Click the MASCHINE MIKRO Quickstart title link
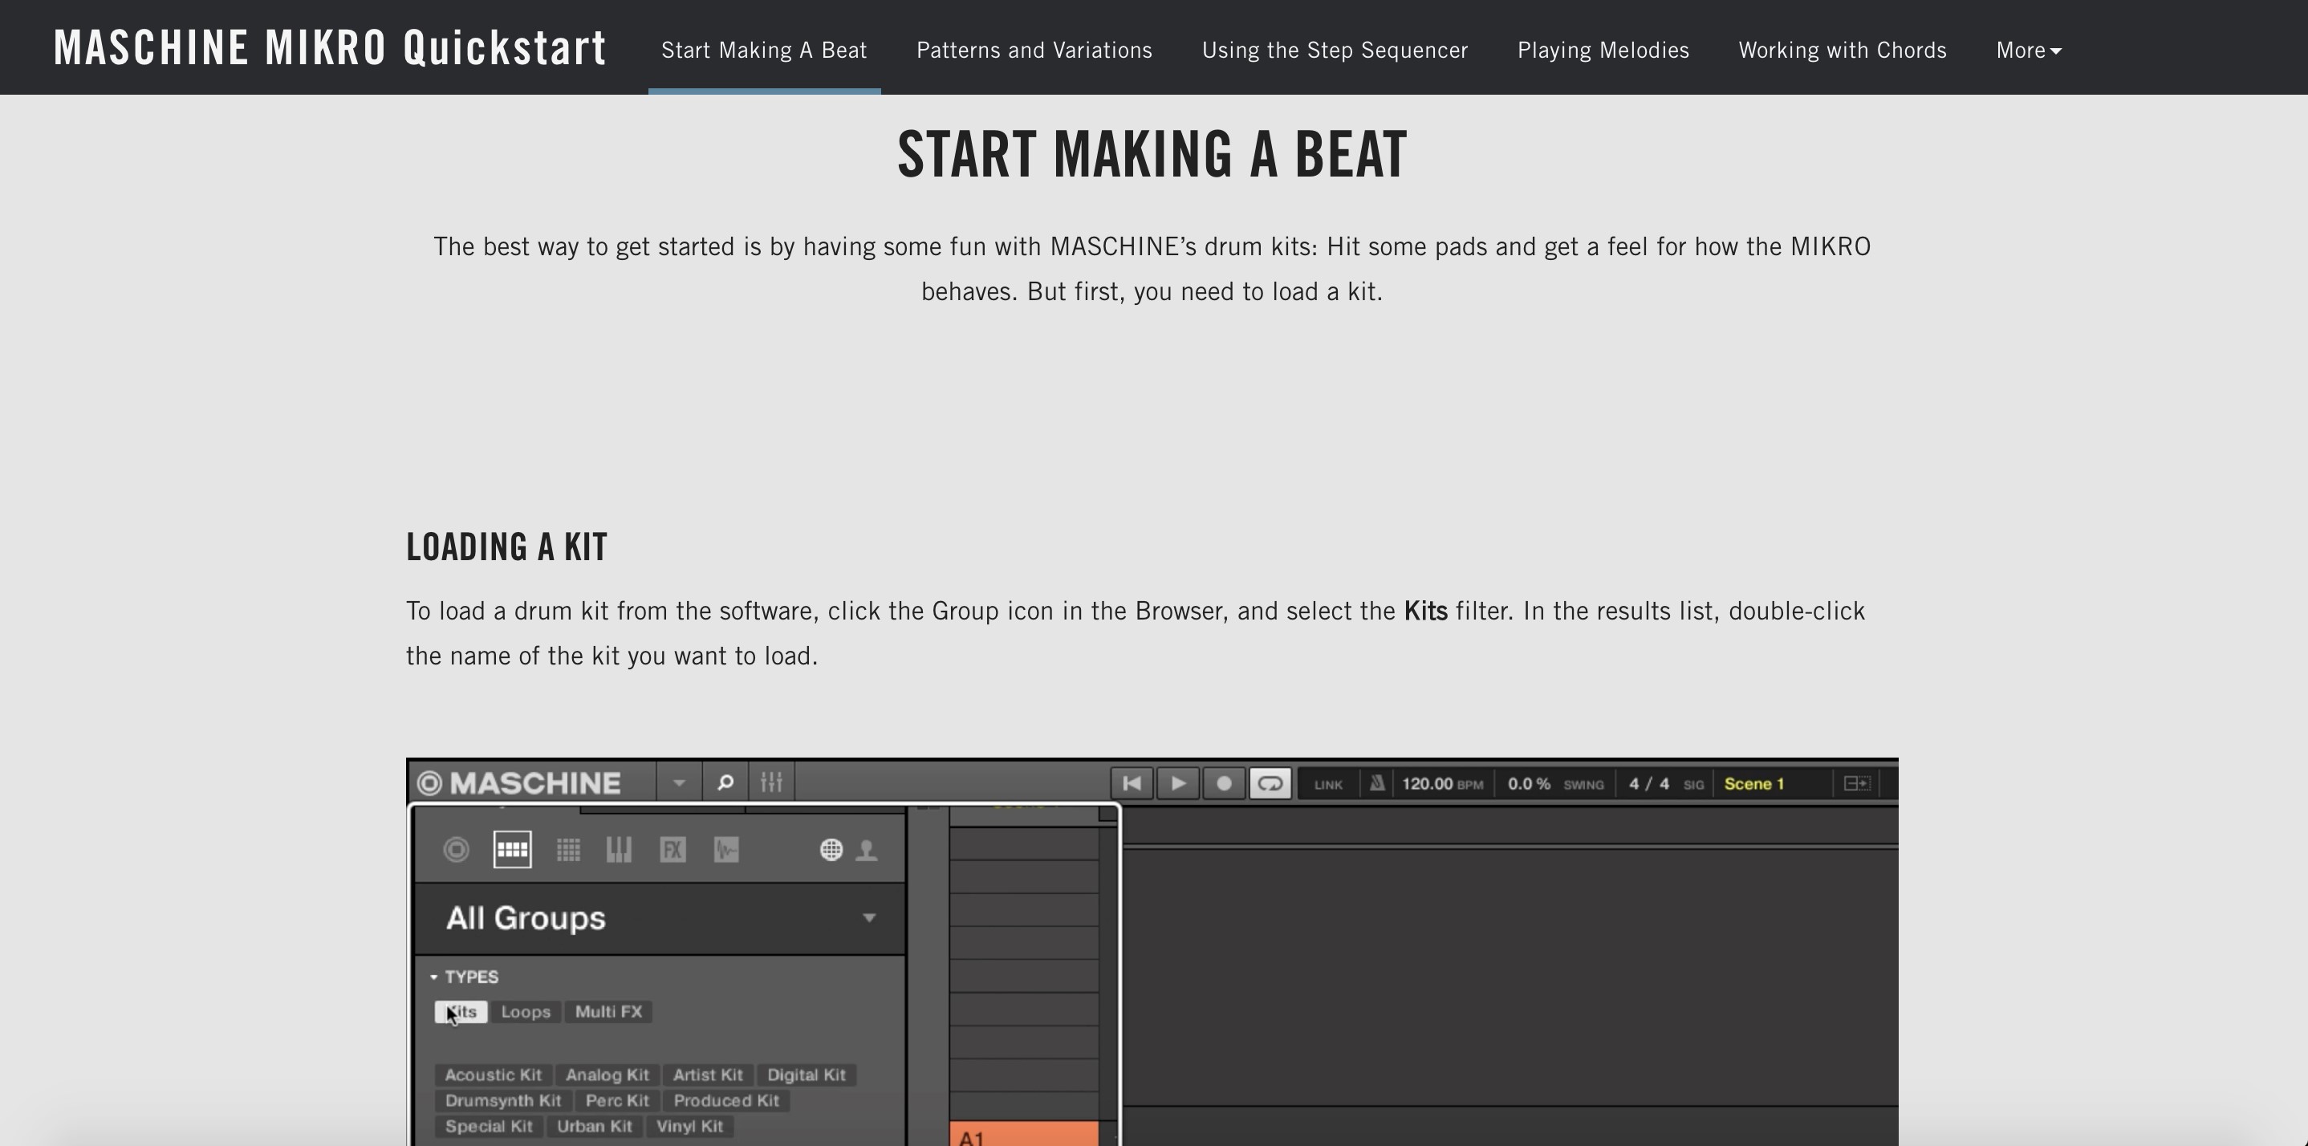 [x=330, y=47]
